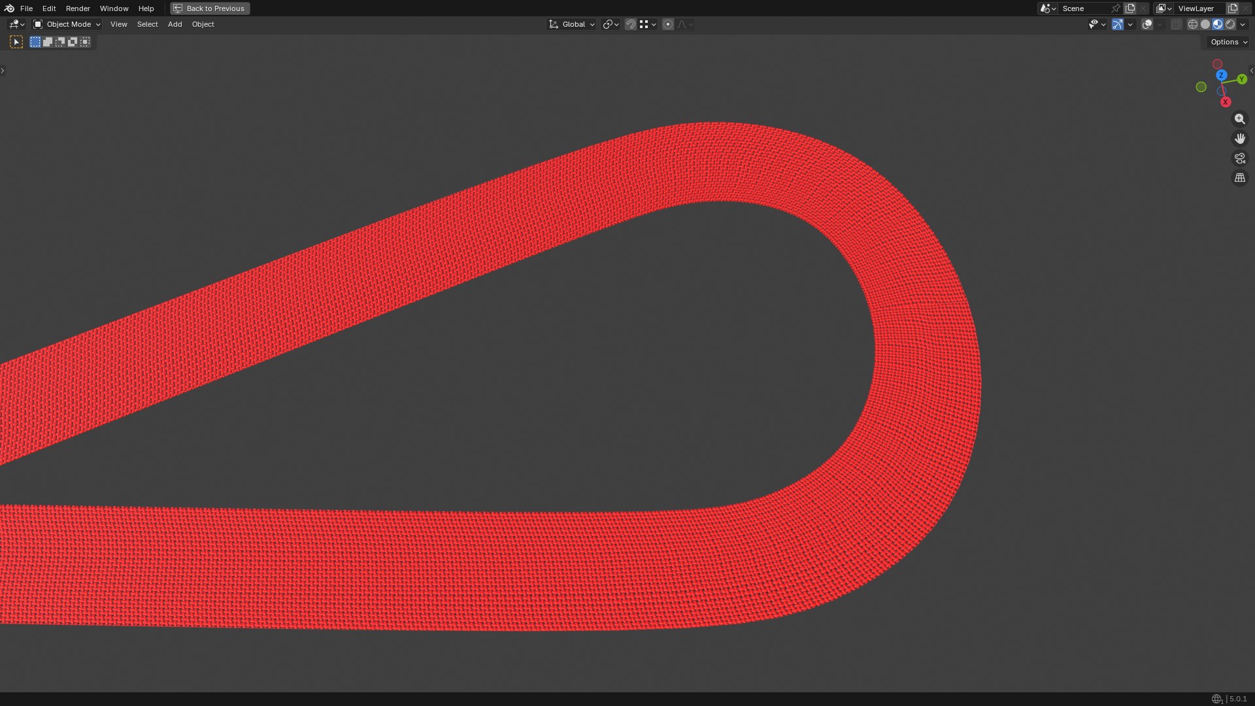The width and height of the screenshot is (1255, 706).
Task: Choose Set a new selection mode
Action: point(35,42)
